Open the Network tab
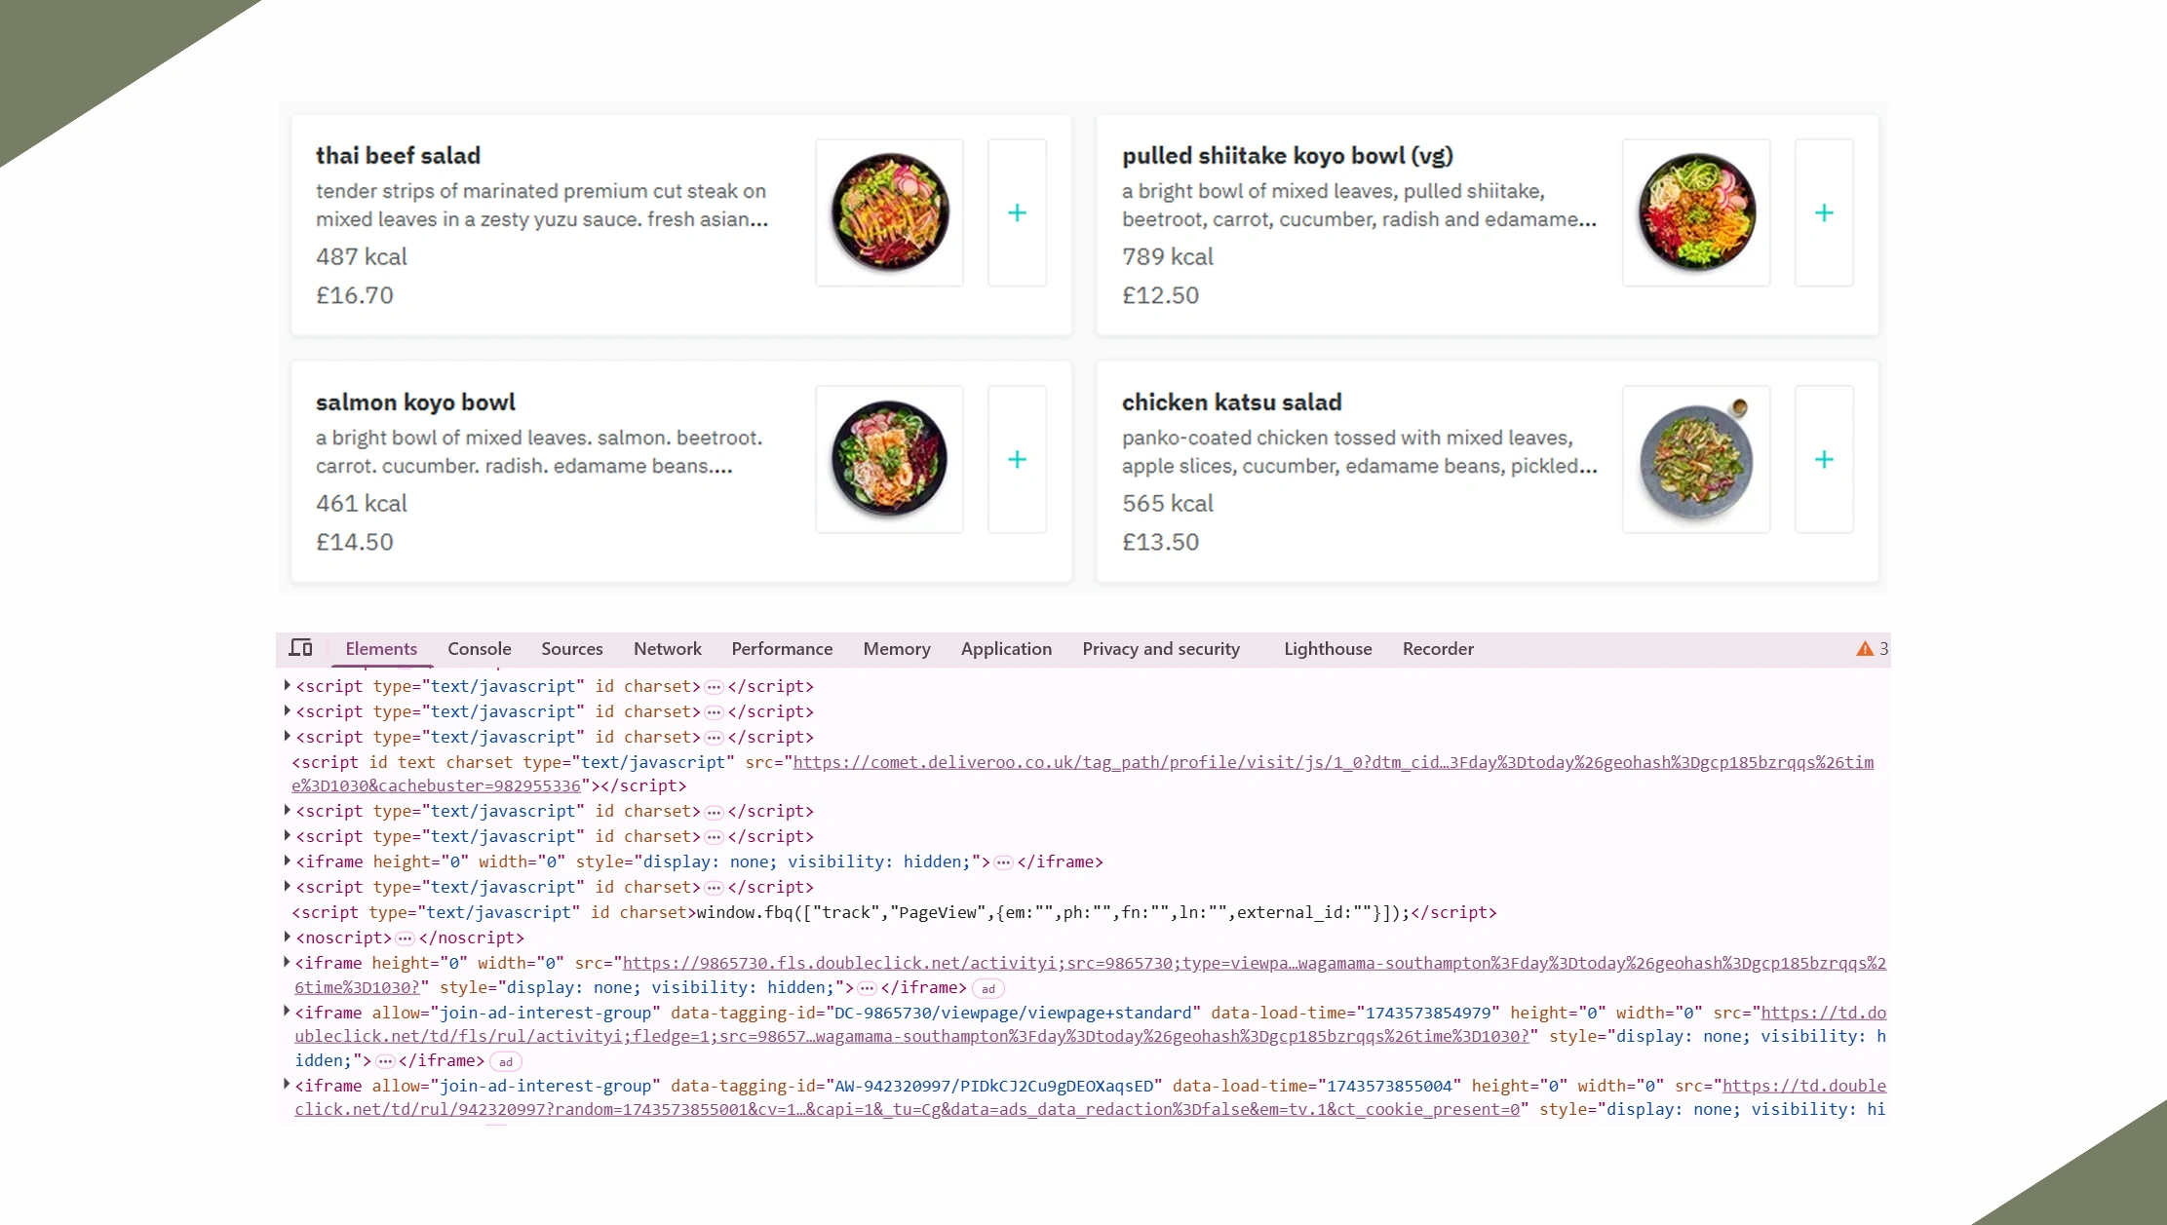The height and width of the screenshot is (1225, 2167). coord(667,649)
